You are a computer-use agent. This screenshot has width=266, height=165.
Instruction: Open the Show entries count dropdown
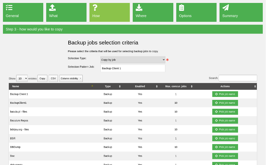[22, 78]
